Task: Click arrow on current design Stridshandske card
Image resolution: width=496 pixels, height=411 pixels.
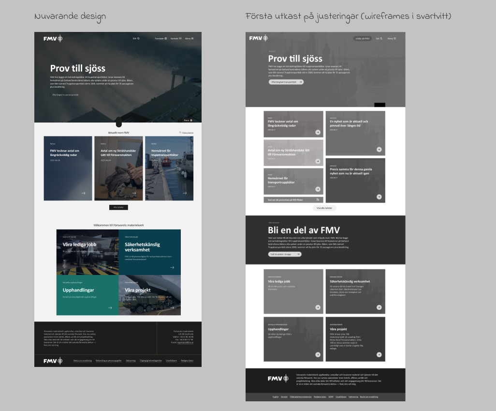Action: pos(134,193)
